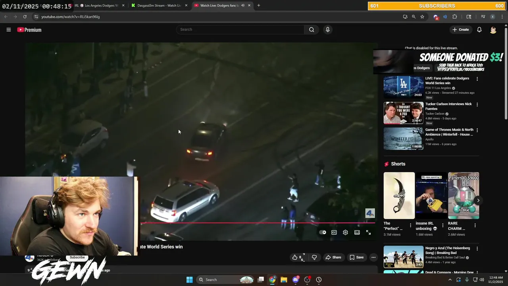This screenshot has height=286, width=508.
Task: Open options for Game of Thrones video
Action: (x=477, y=130)
